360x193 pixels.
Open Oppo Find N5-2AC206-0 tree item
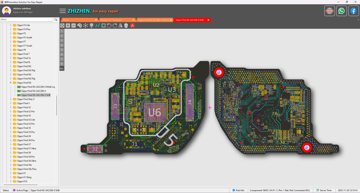click(31, 91)
